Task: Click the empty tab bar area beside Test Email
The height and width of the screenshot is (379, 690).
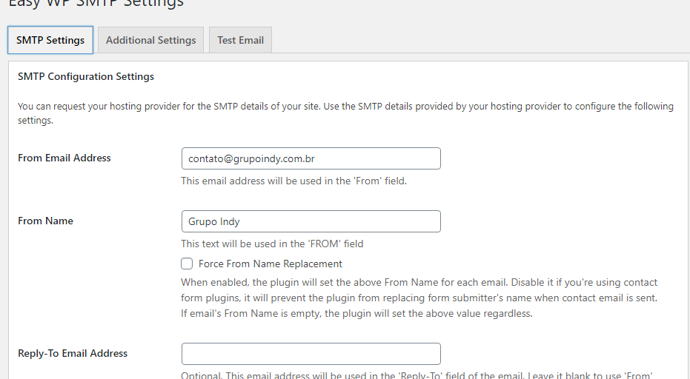Action: coord(480,40)
